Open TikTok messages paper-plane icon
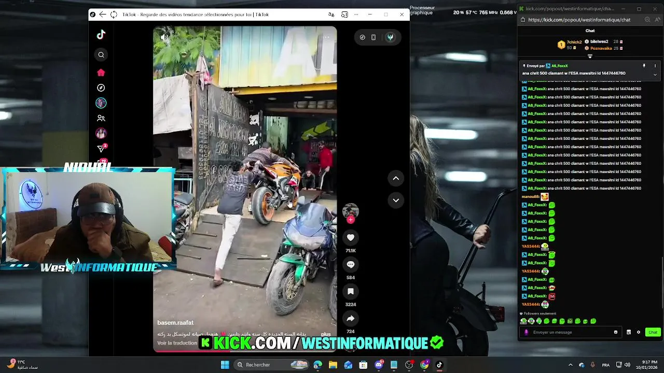The height and width of the screenshot is (373, 664). click(101, 149)
